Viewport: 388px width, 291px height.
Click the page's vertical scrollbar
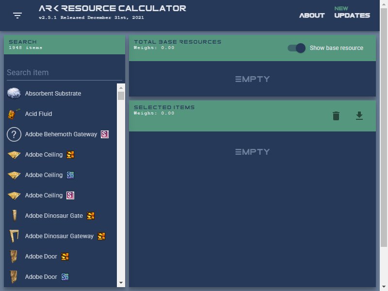click(x=384, y=128)
